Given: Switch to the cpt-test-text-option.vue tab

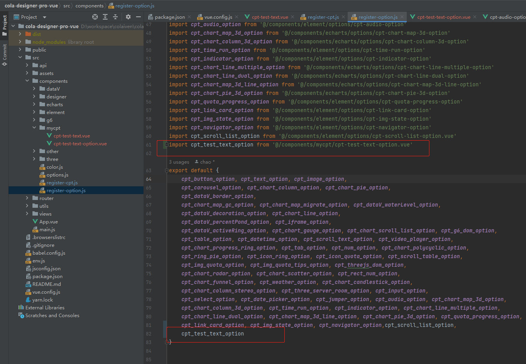Looking at the screenshot, I should click(443, 17).
